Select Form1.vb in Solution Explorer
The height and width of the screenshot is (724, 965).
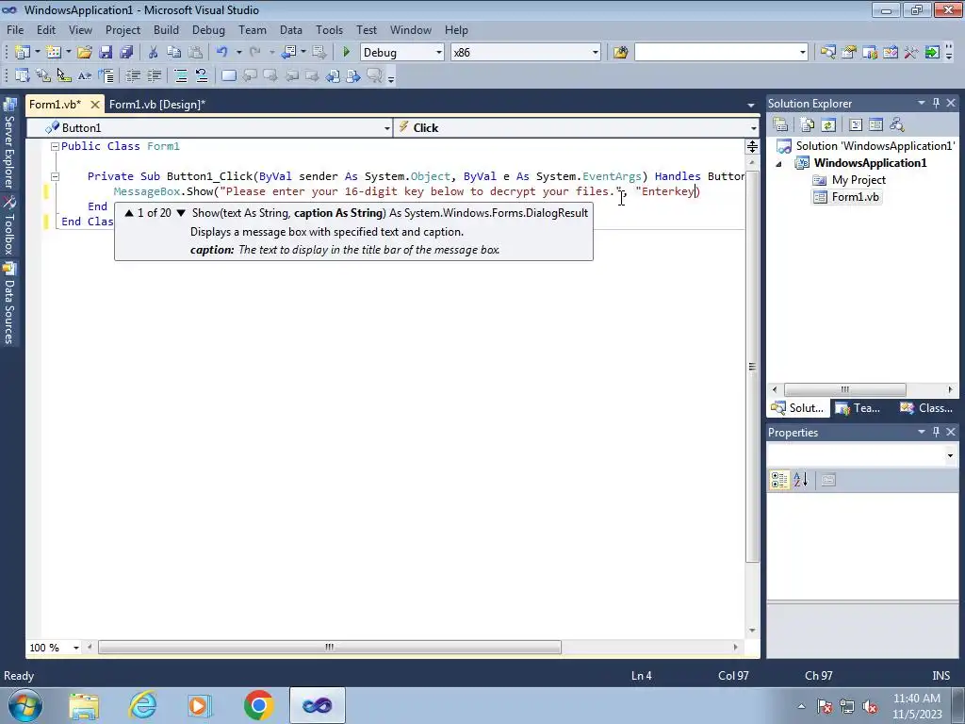point(855,197)
